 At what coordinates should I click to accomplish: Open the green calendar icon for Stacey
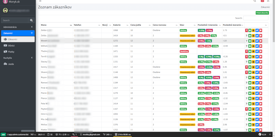click(250, 62)
